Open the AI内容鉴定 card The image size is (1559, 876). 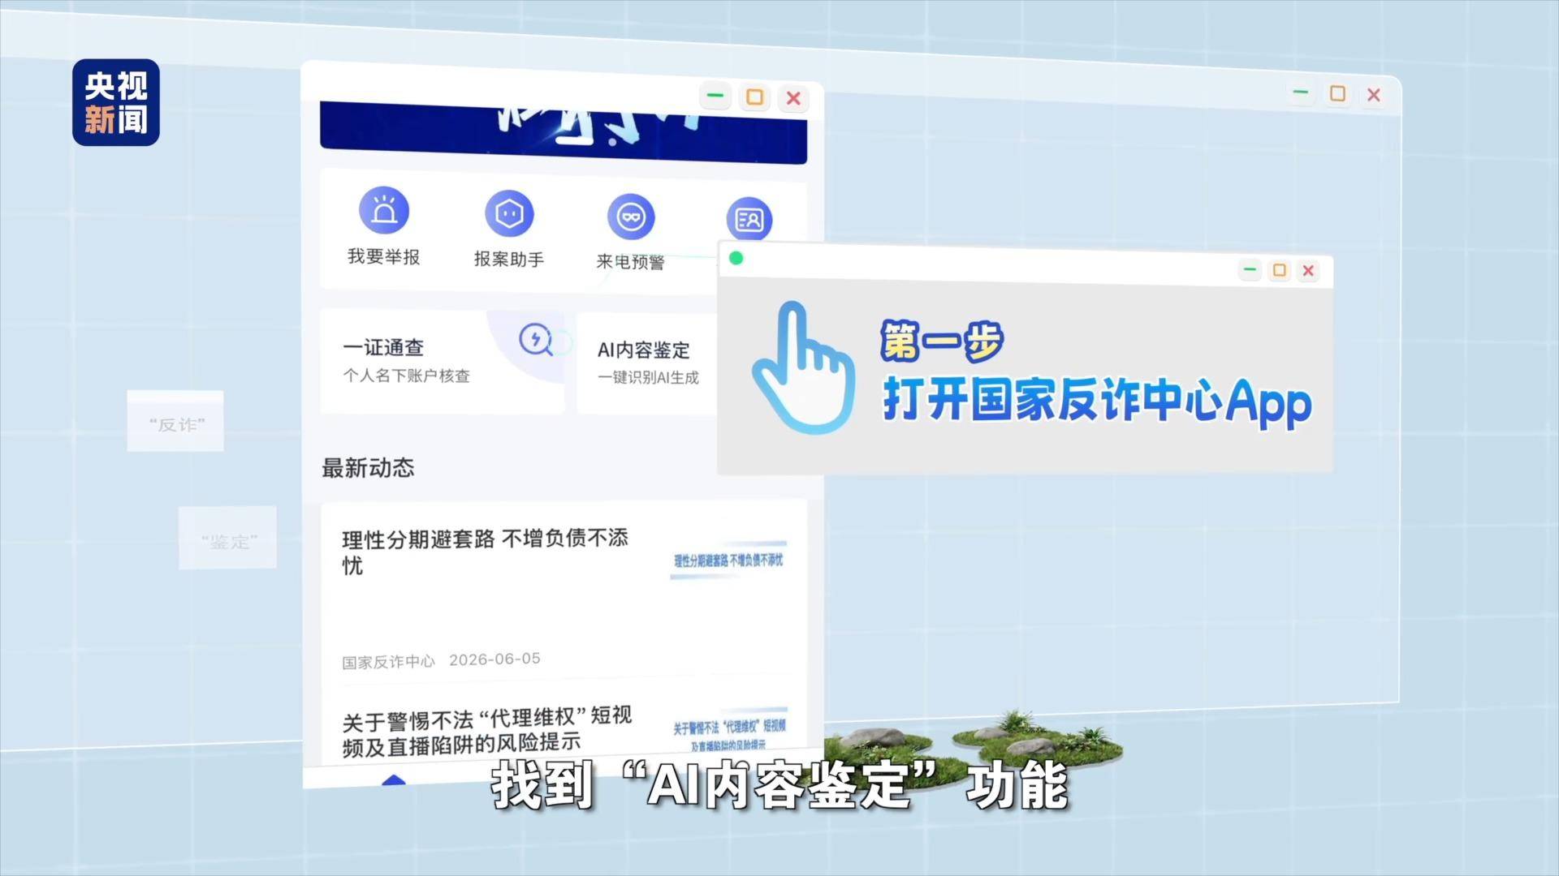coord(647,363)
